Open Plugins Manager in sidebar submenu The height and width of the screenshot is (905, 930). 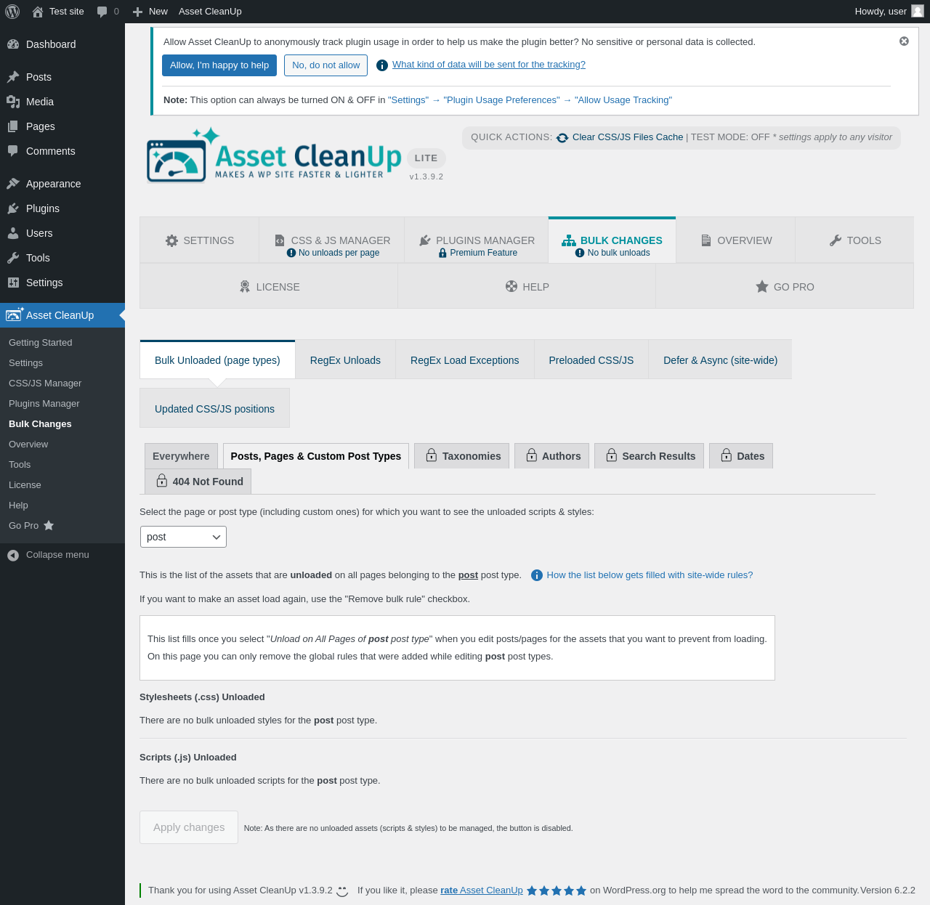pyautogui.click(x=44, y=404)
